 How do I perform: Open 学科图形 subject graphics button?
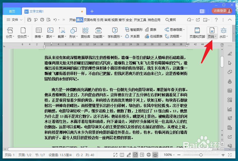click(x=115, y=33)
